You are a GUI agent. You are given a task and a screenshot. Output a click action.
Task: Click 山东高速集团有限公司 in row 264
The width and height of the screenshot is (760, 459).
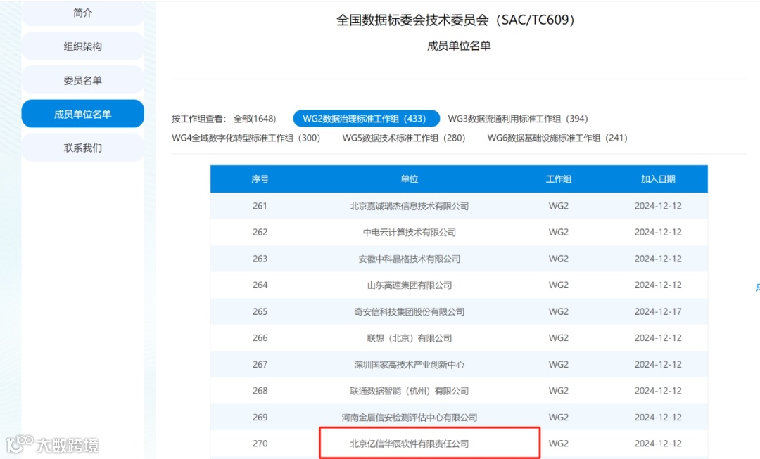click(409, 285)
